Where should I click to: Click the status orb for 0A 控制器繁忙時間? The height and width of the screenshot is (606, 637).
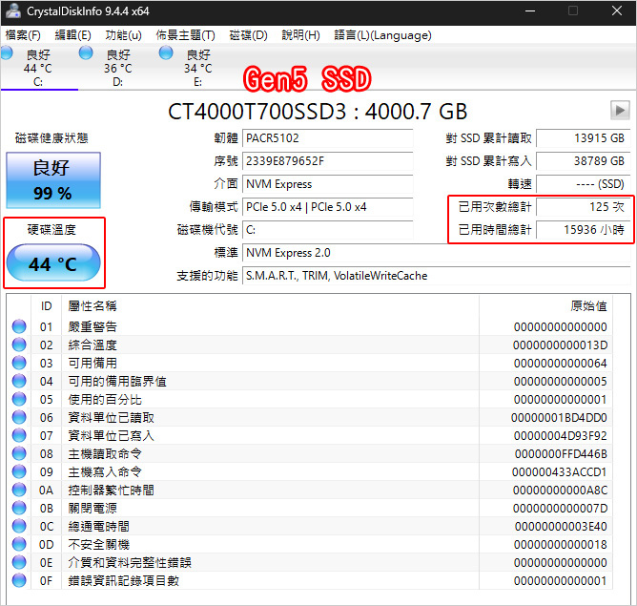click(x=19, y=490)
